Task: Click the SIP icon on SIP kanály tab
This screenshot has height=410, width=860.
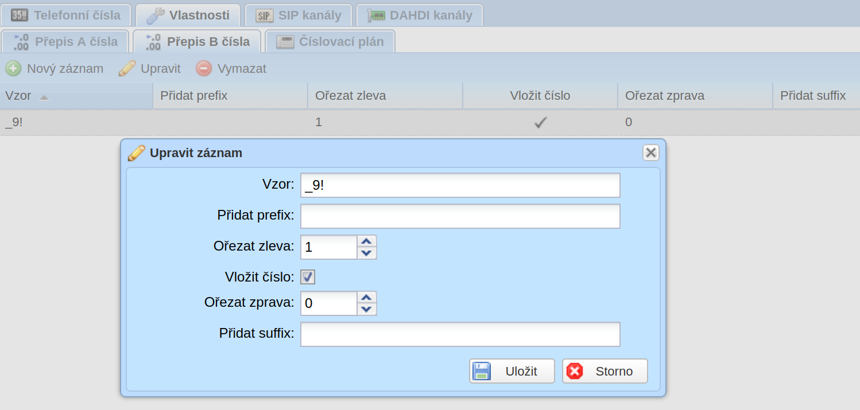Action: click(x=264, y=15)
